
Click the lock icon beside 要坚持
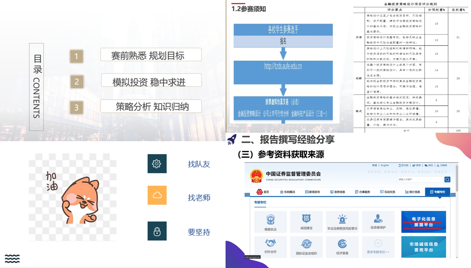coord(157,231)
